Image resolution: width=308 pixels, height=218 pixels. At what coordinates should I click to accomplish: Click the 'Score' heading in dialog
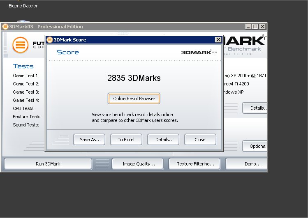68,52
